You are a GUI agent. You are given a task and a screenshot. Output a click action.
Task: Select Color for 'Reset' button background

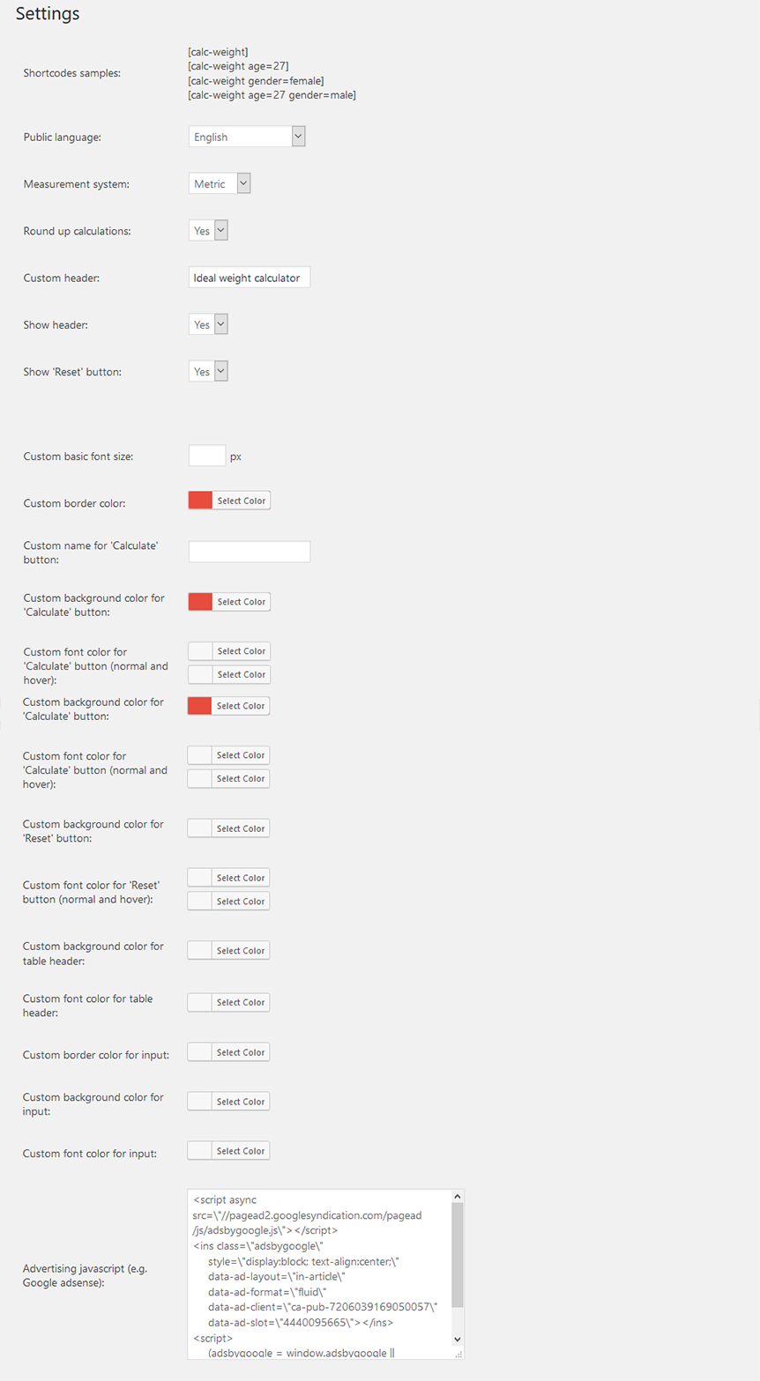[240, 828]
